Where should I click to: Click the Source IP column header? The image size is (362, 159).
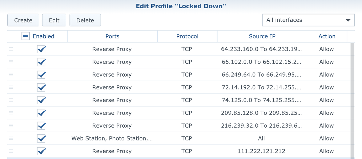(x=262, y=36)
